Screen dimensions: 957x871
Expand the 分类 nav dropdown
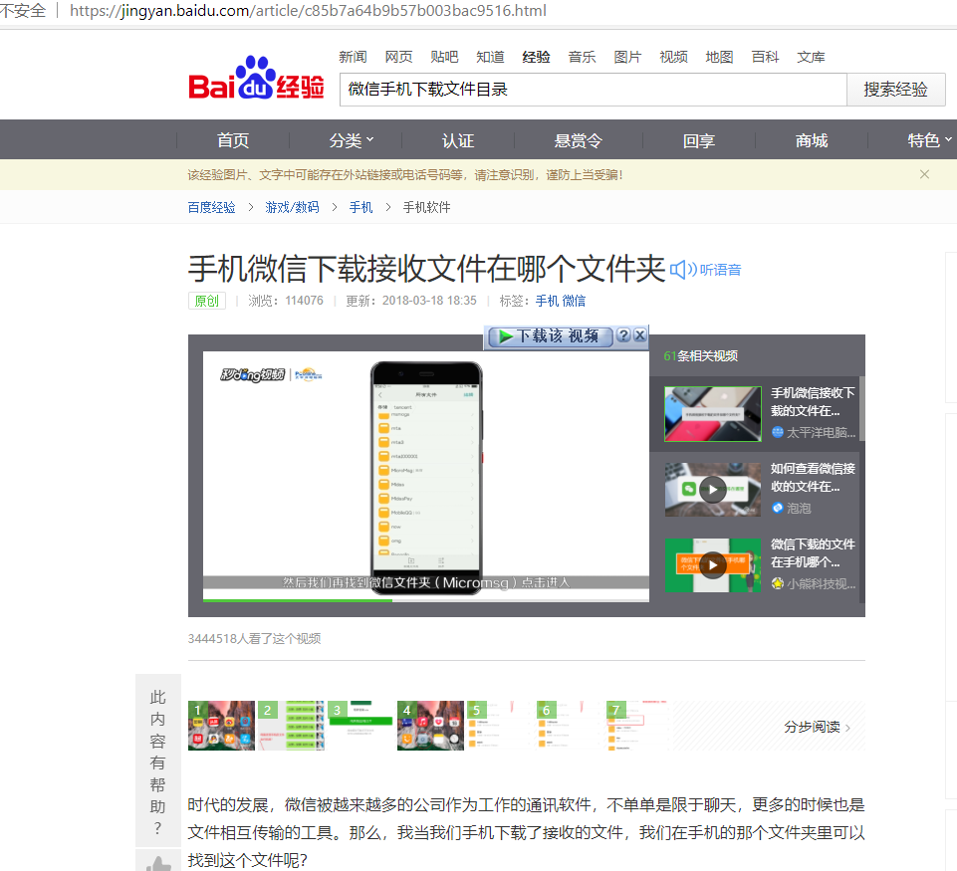[x=351, y=140]
